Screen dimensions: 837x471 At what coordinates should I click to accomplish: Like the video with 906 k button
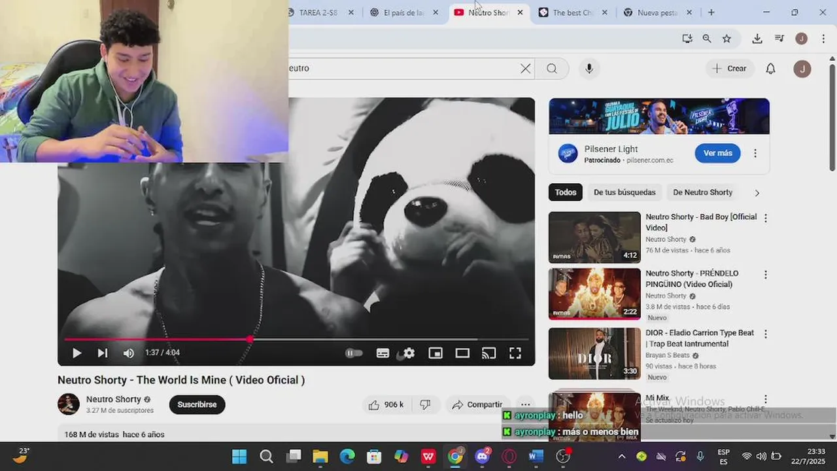pyautogui.click(x=386, y=405)
